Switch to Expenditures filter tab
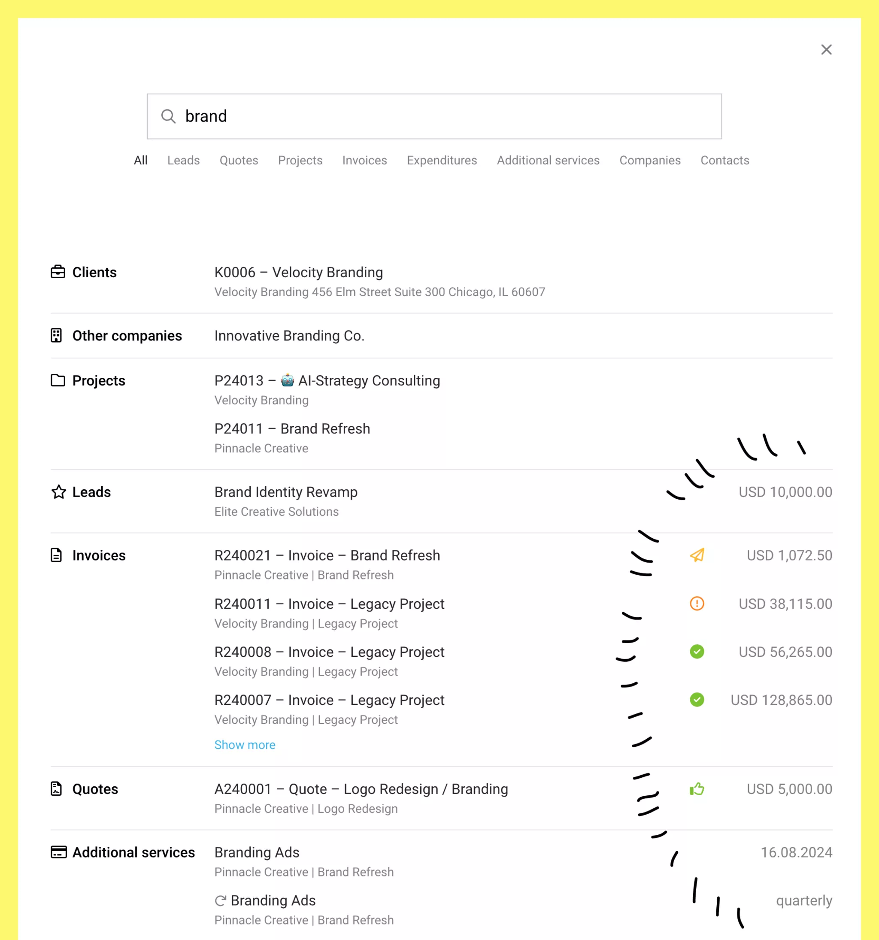This screenshot has height=940, width=879. tap(442, 160)
